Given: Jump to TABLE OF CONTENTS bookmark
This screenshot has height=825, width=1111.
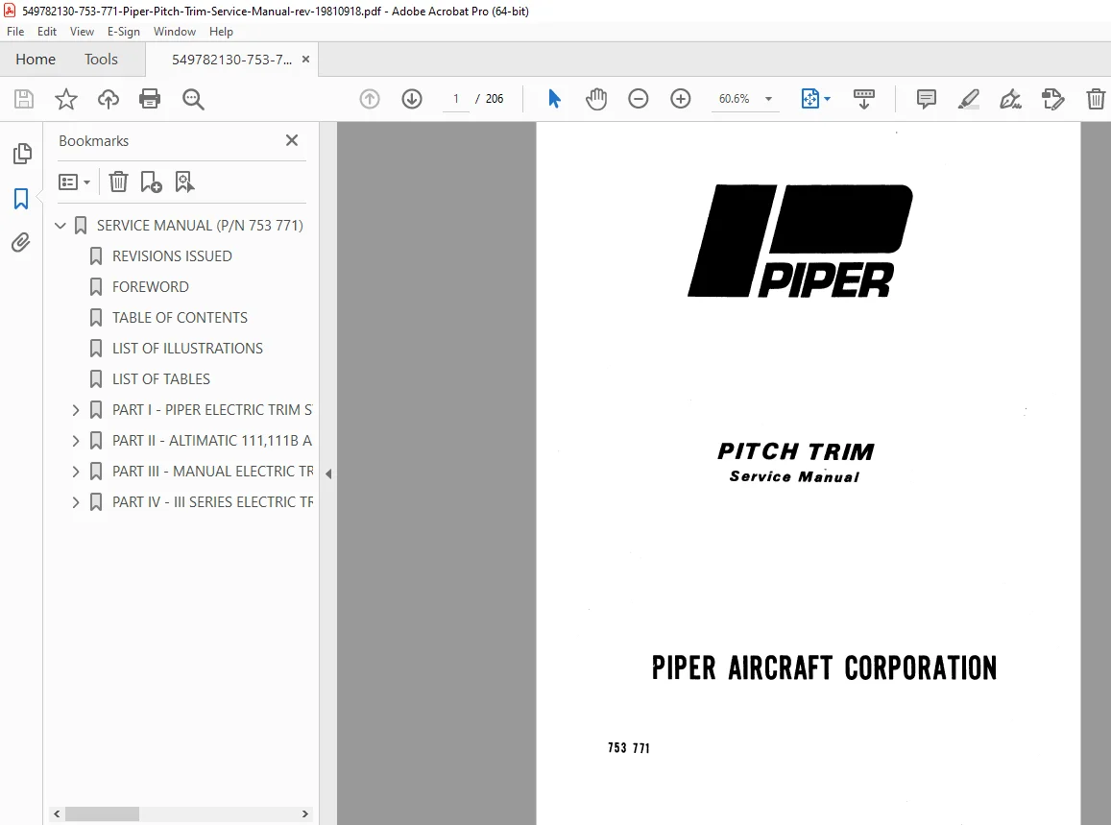Looking at the screenshot, I should click(x=180, y=318).
